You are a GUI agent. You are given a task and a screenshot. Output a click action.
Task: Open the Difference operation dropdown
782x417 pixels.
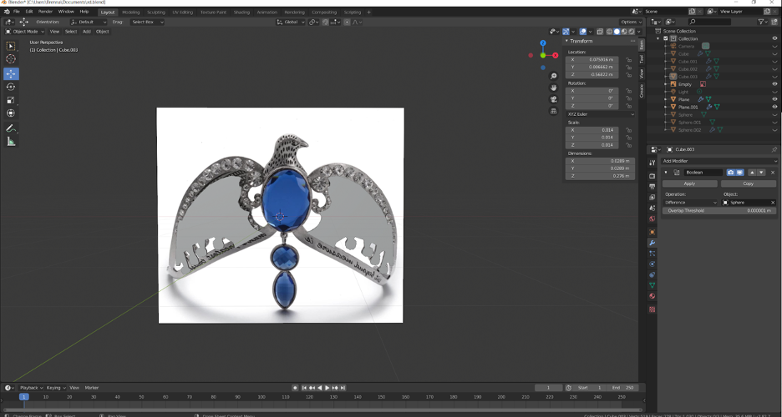pyautogui.click(x=691, y=203)
